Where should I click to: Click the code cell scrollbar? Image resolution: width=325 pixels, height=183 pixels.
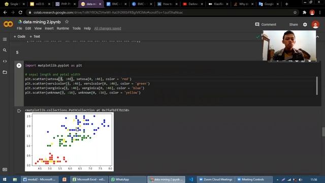(x=317, y=86)
